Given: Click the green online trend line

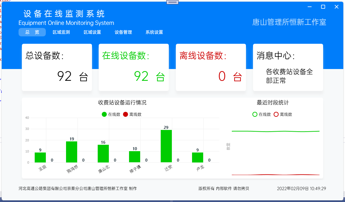Looking at the screenshot, I should coord(276,131).
